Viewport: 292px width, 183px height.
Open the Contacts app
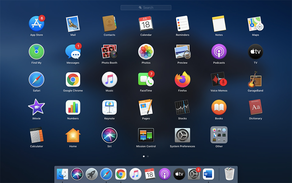109,24
